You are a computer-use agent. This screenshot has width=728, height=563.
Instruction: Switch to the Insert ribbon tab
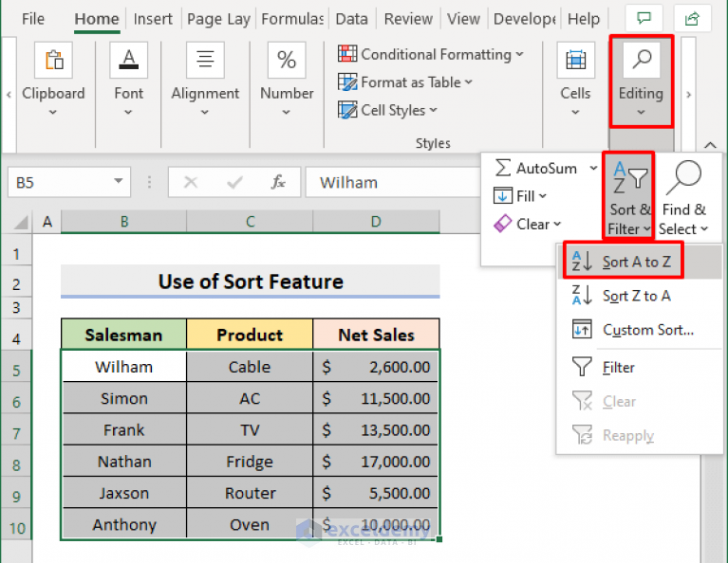[153, 19]
